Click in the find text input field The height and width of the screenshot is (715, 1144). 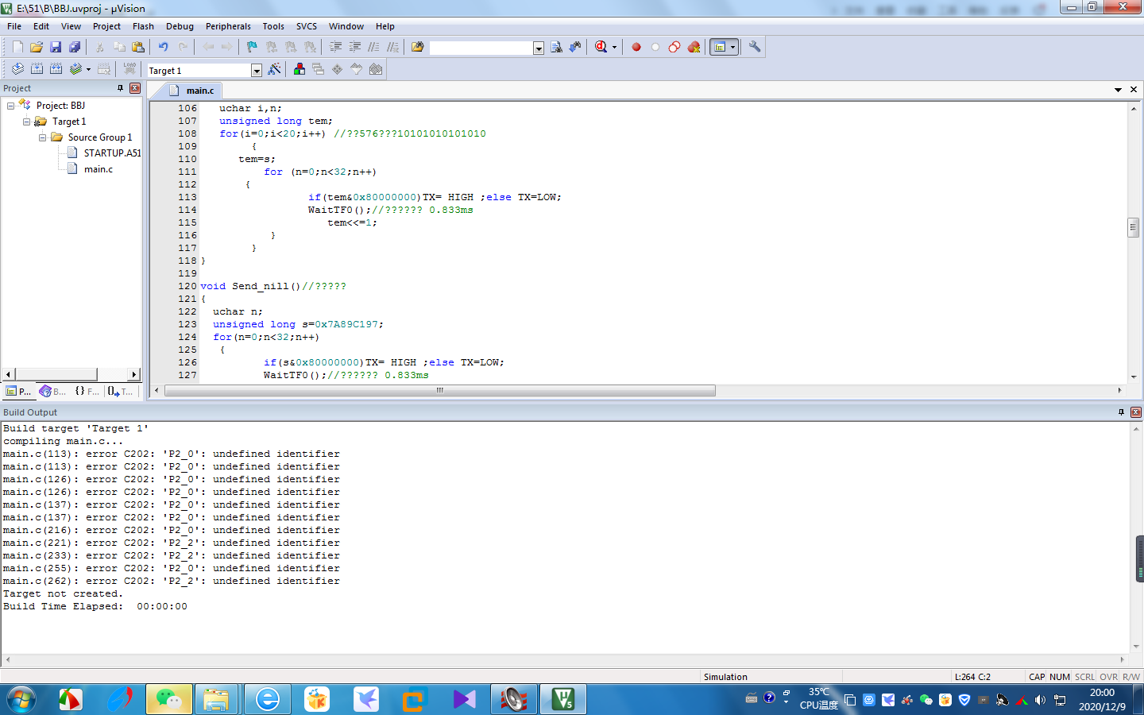(481, 48)
